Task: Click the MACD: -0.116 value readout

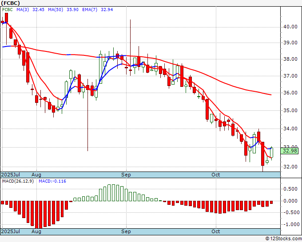Action: click(52, 181)
